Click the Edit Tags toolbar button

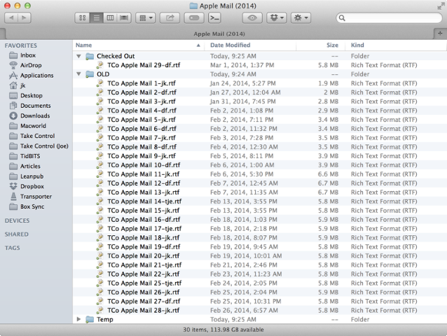point(194,18)
